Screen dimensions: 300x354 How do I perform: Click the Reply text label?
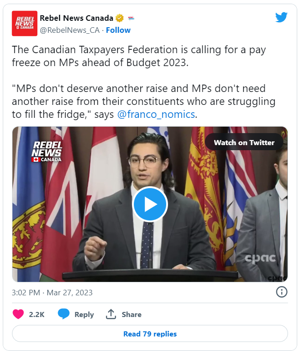coord(84,315)
